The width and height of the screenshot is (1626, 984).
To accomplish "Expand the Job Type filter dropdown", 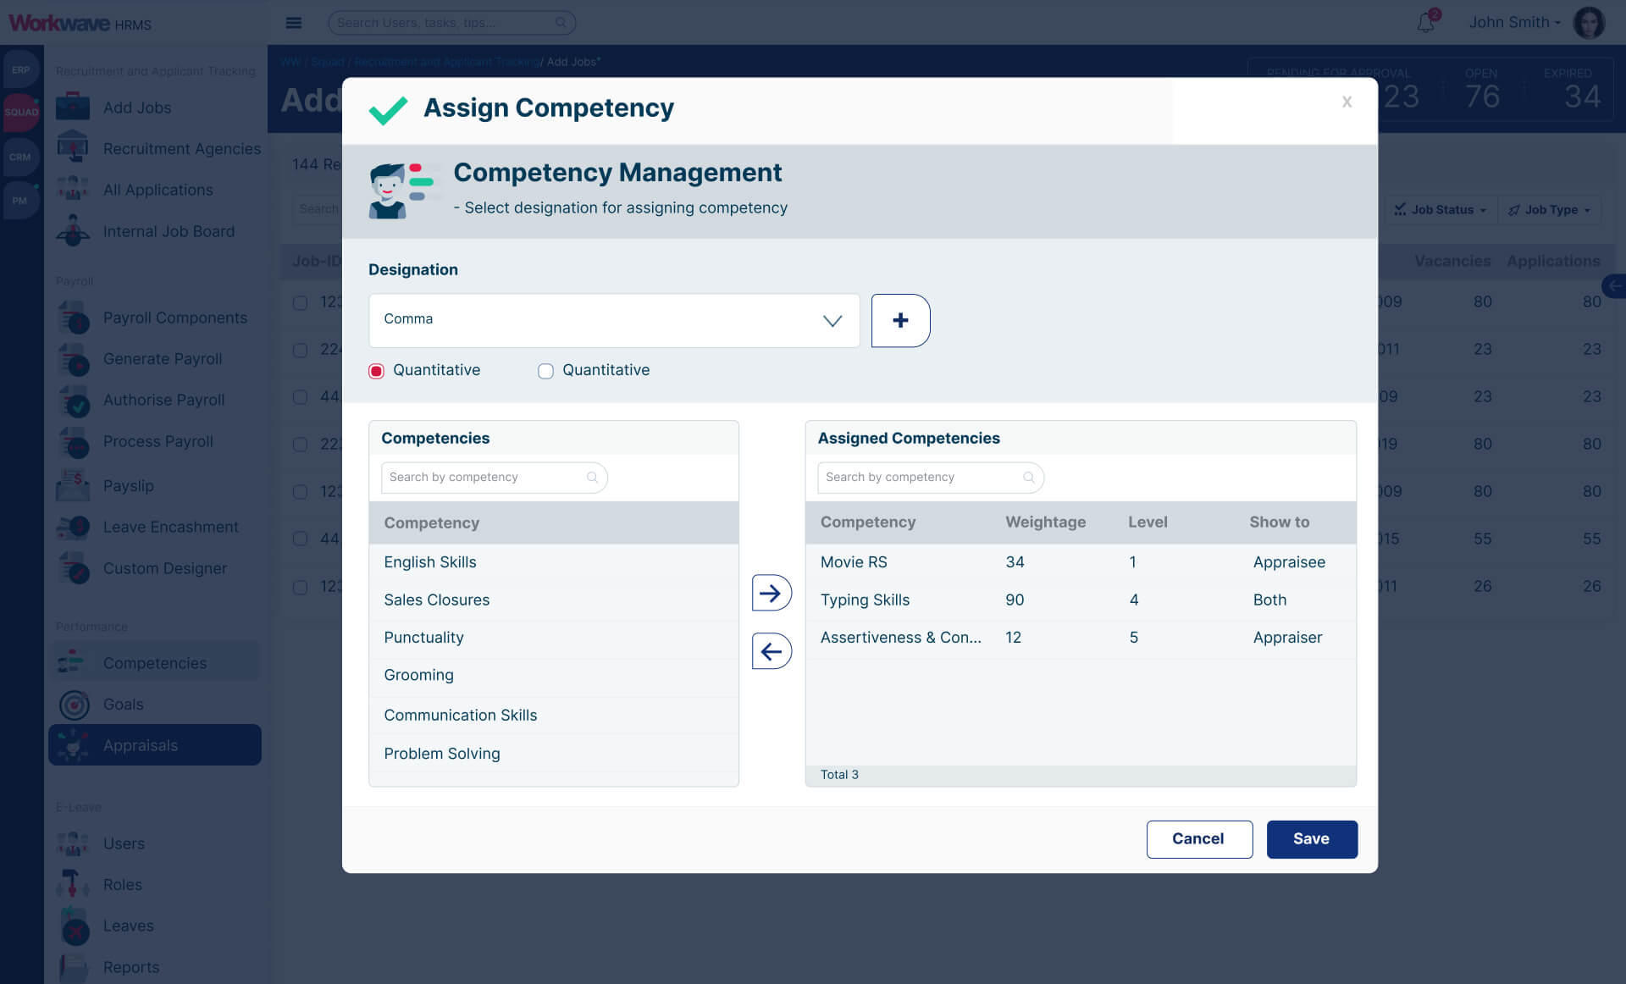I will coord(1550,210).
